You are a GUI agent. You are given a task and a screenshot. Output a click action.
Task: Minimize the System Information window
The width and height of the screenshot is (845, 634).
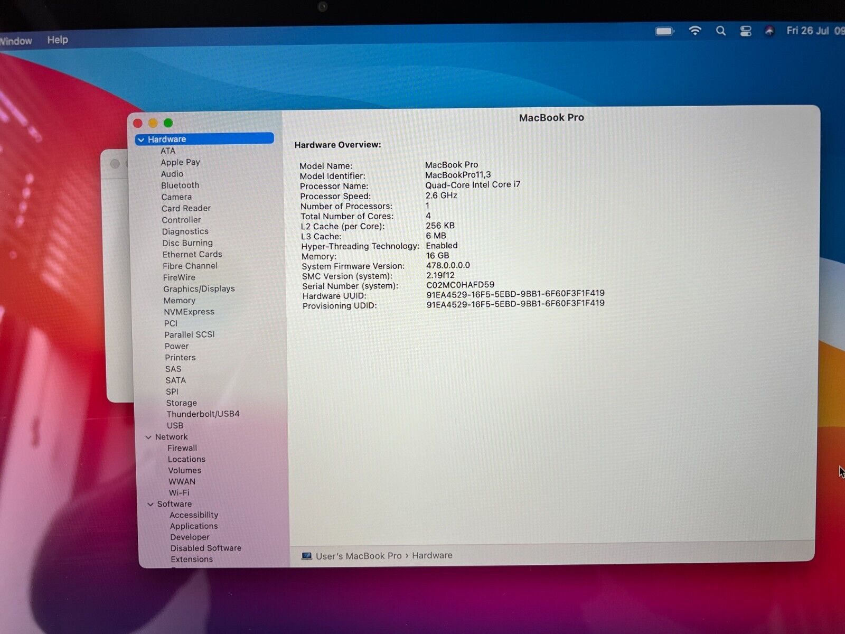[x=153, y=123]
